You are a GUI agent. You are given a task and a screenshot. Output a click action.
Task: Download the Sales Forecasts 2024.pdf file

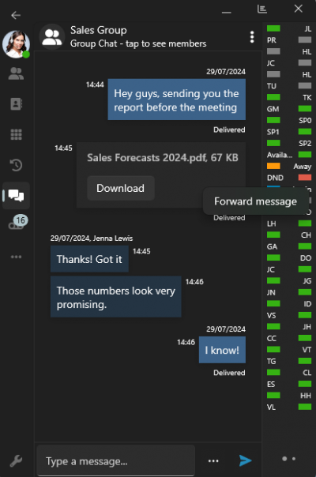click(x=121, y=188)
